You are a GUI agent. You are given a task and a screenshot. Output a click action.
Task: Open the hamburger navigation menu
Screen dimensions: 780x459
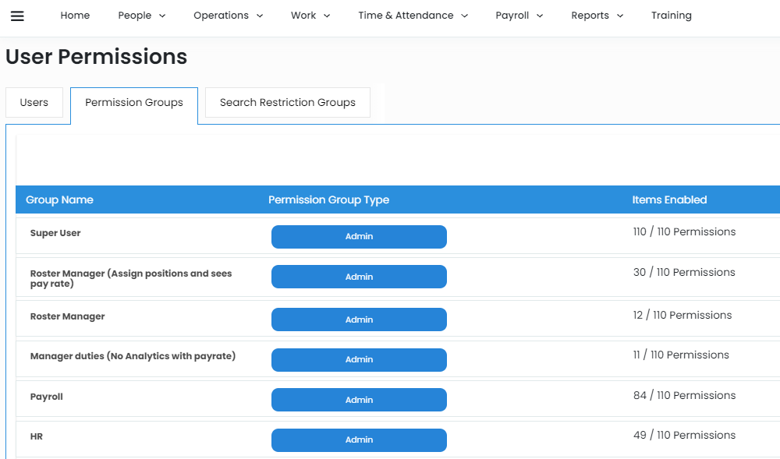coord(17,16)
